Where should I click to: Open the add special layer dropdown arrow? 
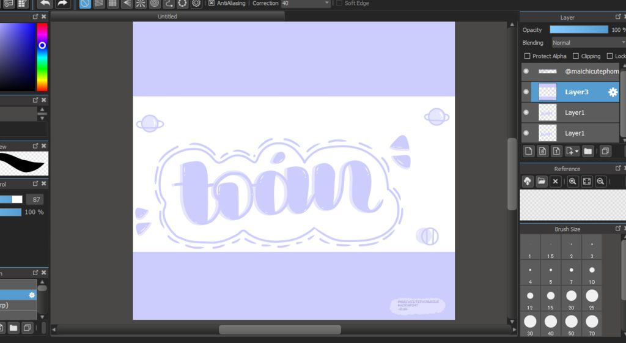click(577, 152)
